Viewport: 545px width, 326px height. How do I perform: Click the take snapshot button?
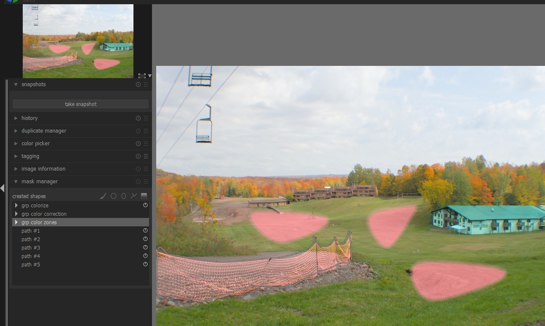click(80, 104)
